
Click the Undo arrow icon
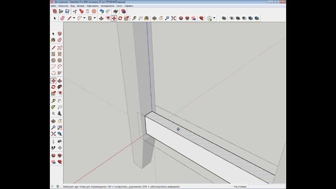(102, 12)
